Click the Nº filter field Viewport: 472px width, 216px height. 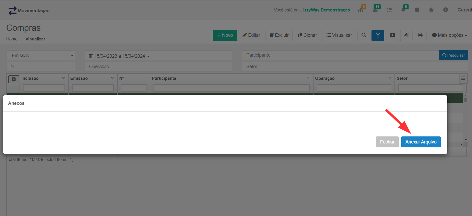point(40,67)
